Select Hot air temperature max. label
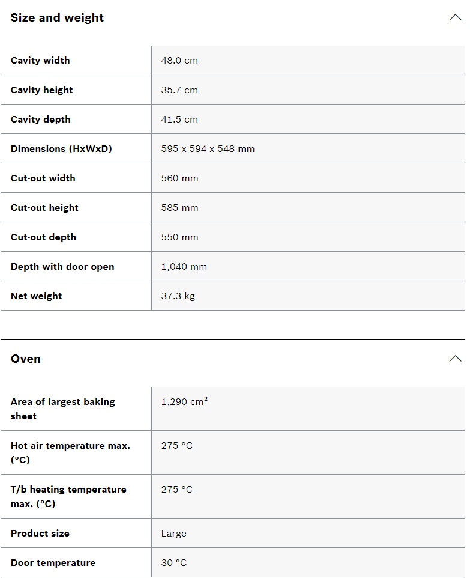 (70, 452)
